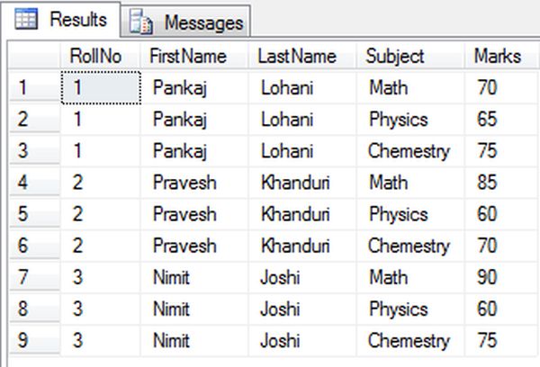This screenshot has width=540, height=367.
Task: Switch to the Messages tab
Action: point(203,22)
